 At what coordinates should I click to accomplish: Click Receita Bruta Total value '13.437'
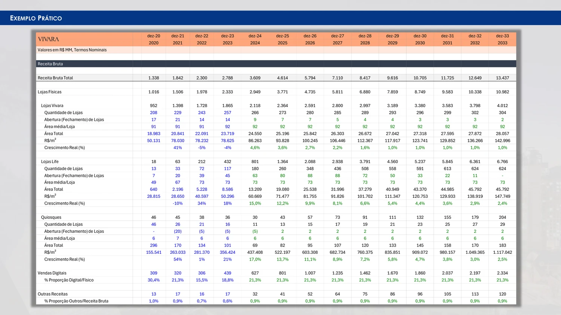pyautogui.click(x=503, y=78)
